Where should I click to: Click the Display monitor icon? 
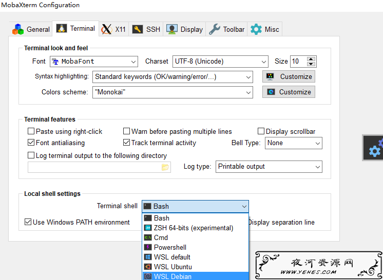(x=172, y=29)
